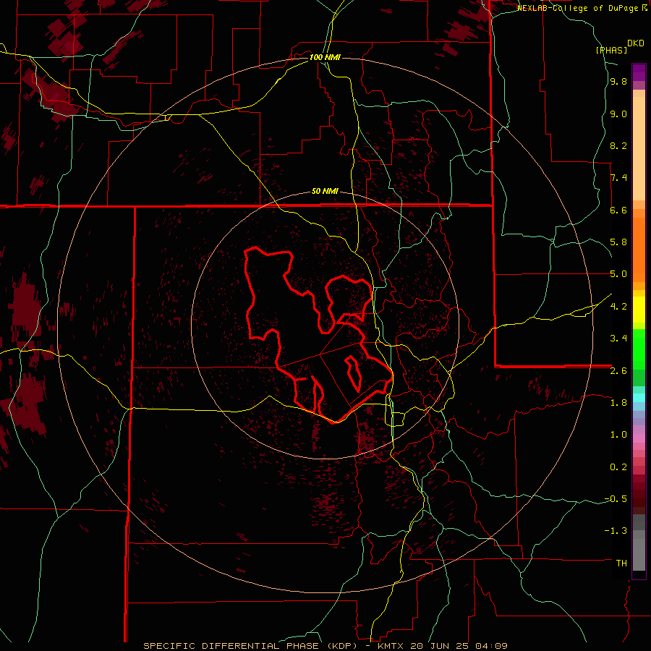651x651 pixels.
Task: Click the -0.5 value on the legend
Action: click(x=616, y=499)
